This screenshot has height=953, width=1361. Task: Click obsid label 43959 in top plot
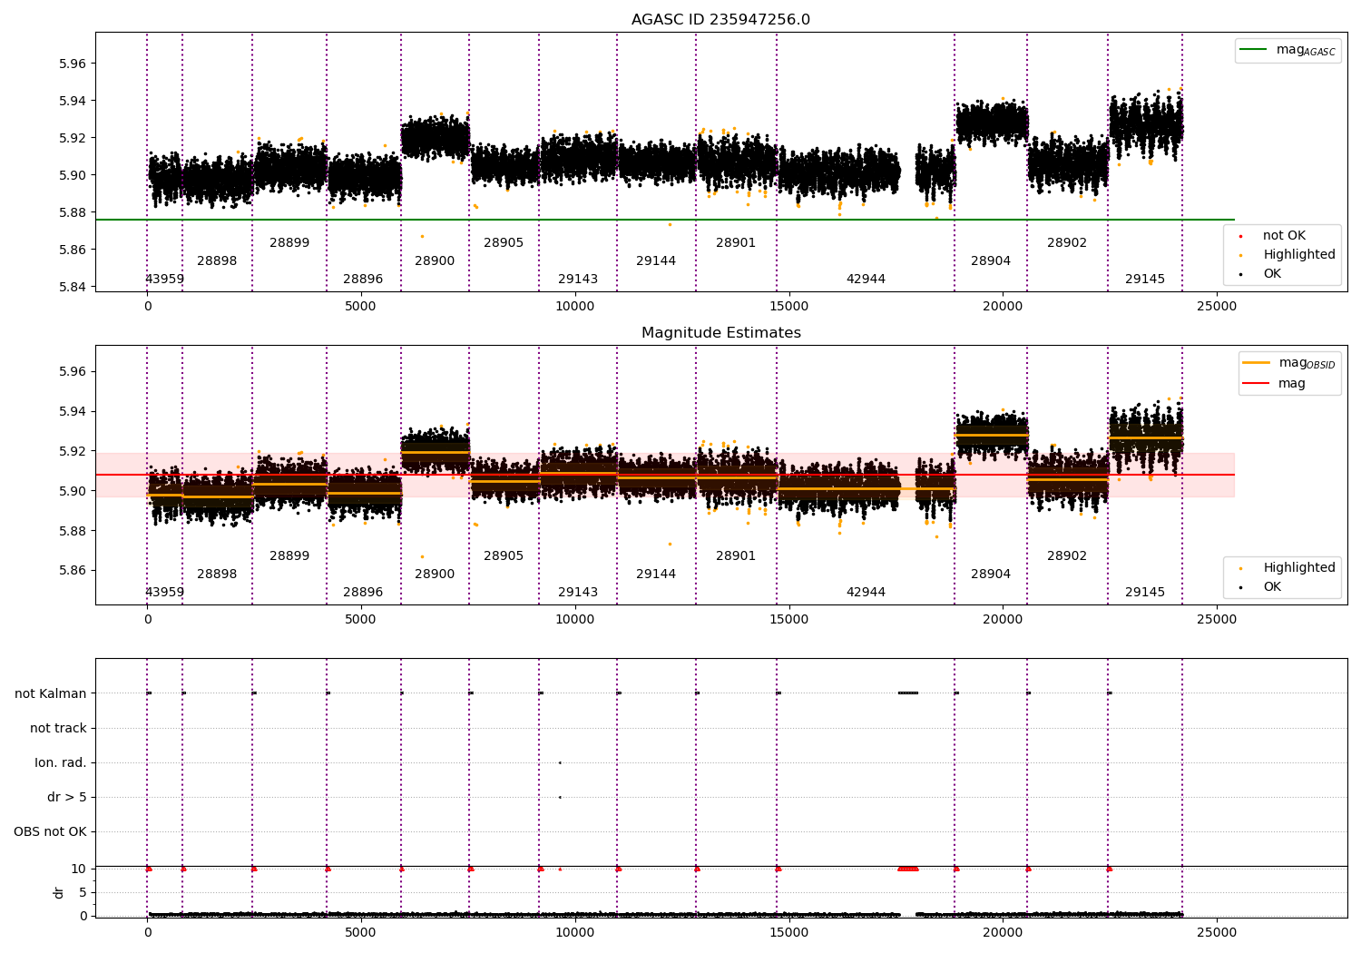(x=164, y=280)
